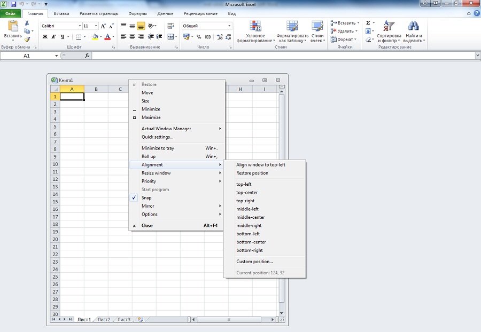Select the Лист3 sheet tab
The width and height of the screenshot is (481, 332).
[124, 319]
